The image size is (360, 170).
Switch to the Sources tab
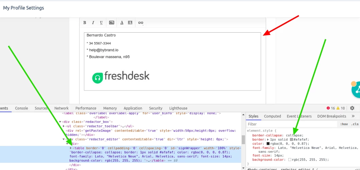pos(41,108)
